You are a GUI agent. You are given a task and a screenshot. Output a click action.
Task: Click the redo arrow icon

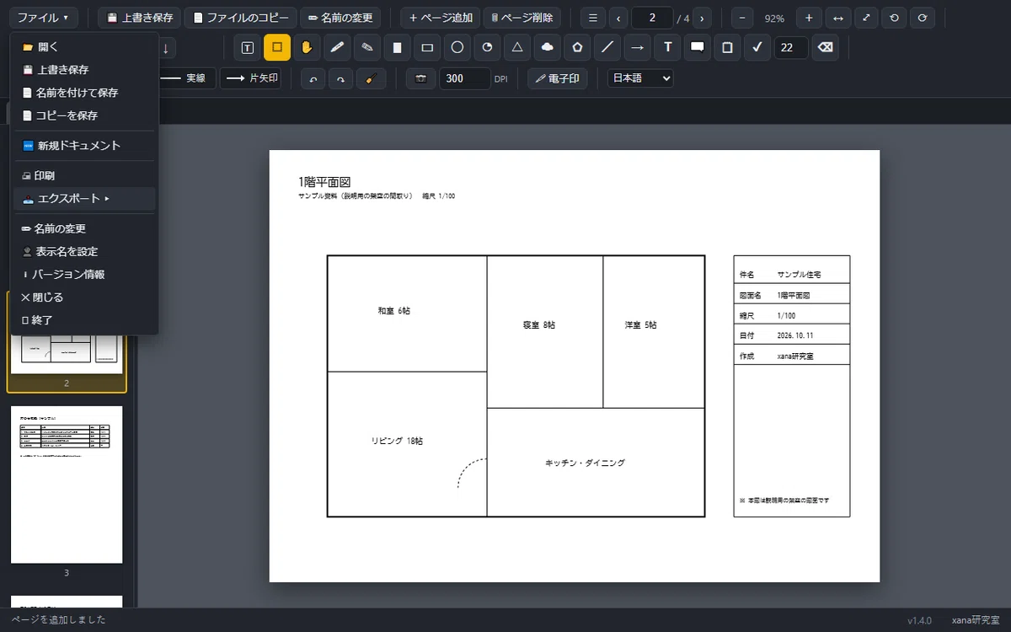pyautogui.click(x=340, y=78)
